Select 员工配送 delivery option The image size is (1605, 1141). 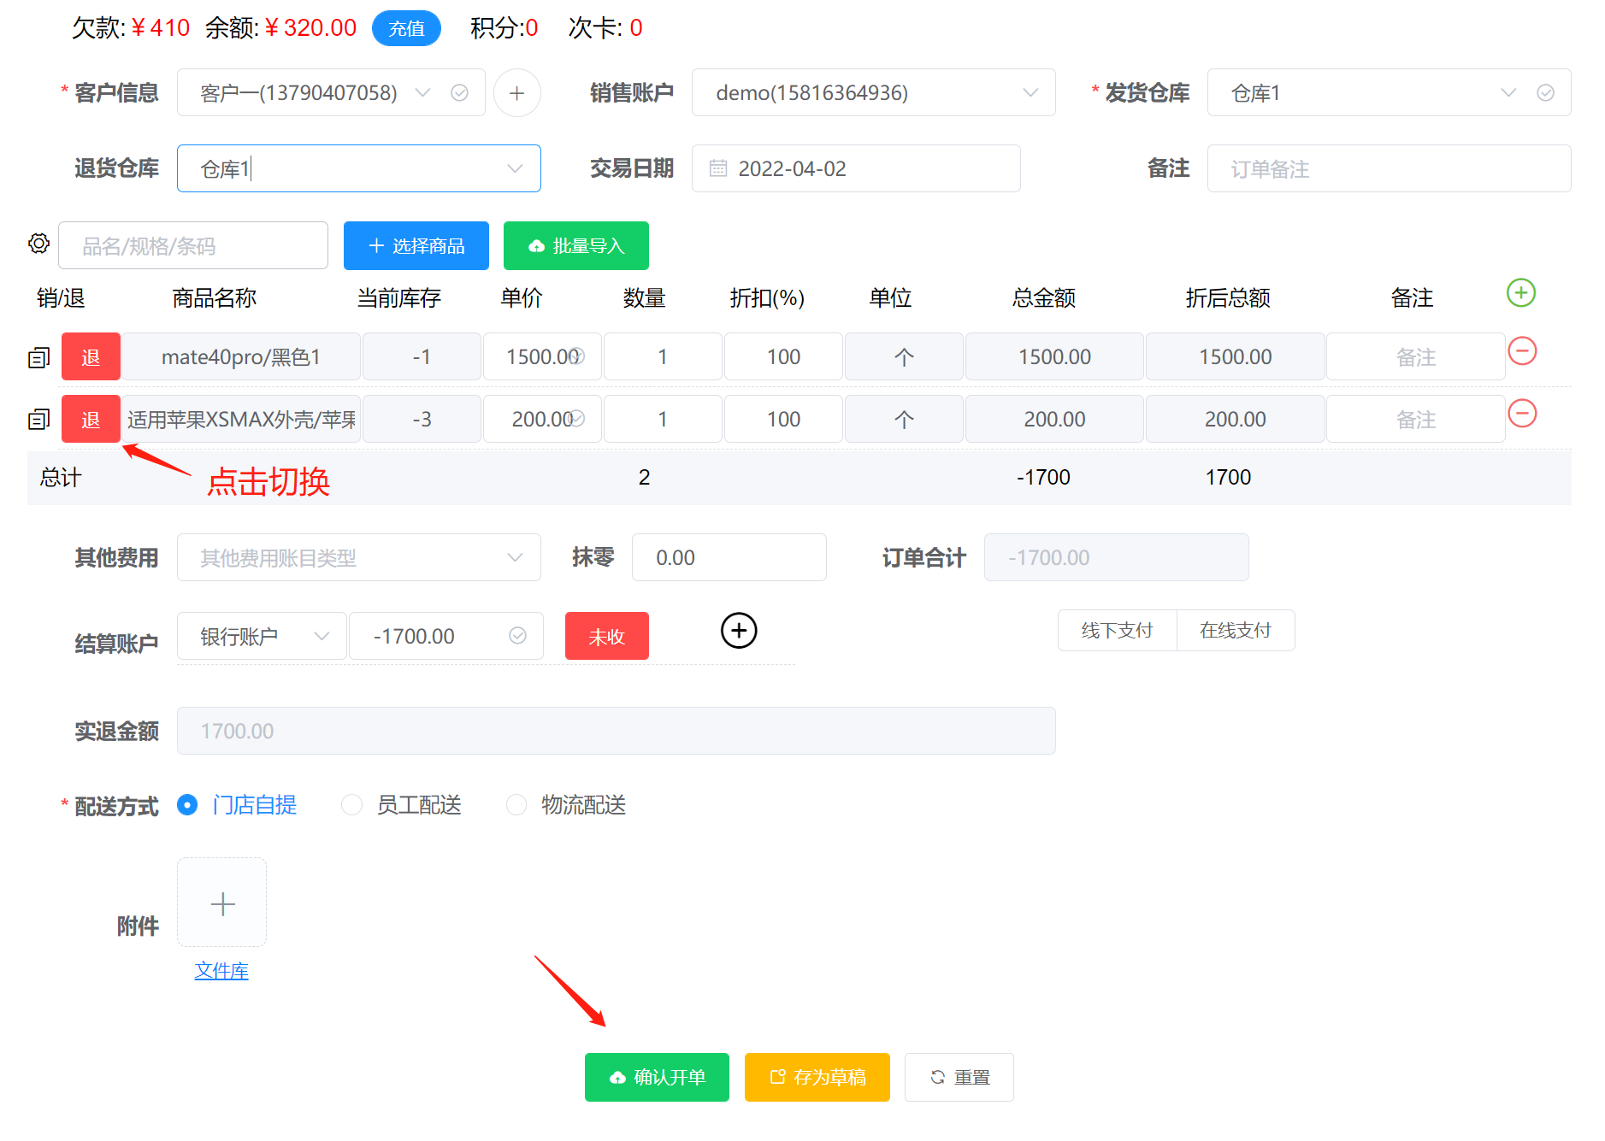[402, 805]
